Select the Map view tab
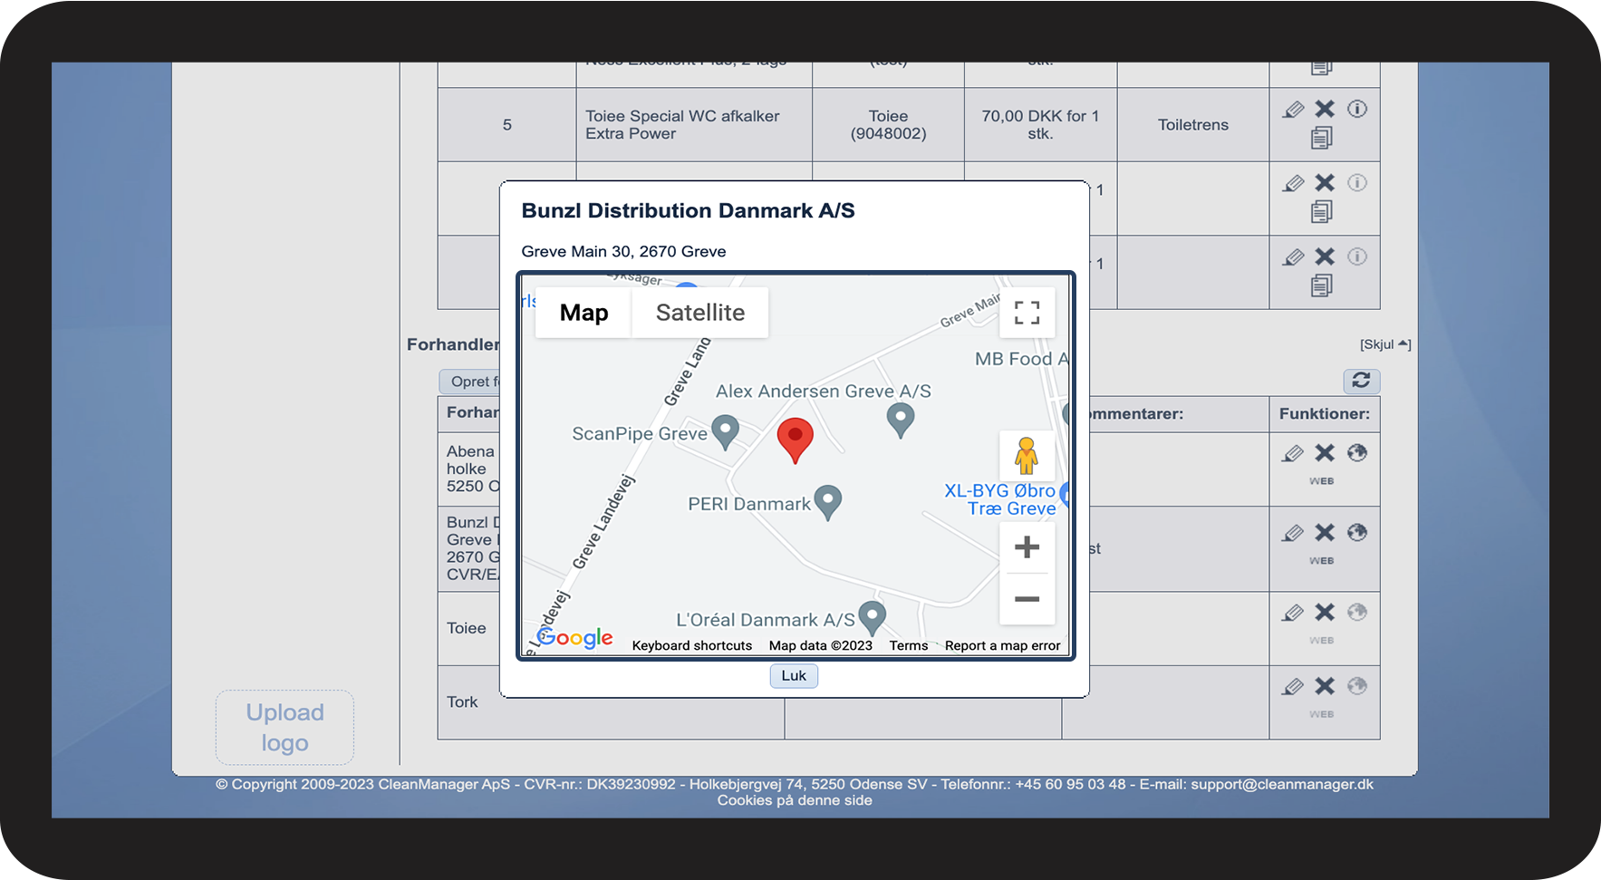1601x880 pixels. click(x=583, y=313)
